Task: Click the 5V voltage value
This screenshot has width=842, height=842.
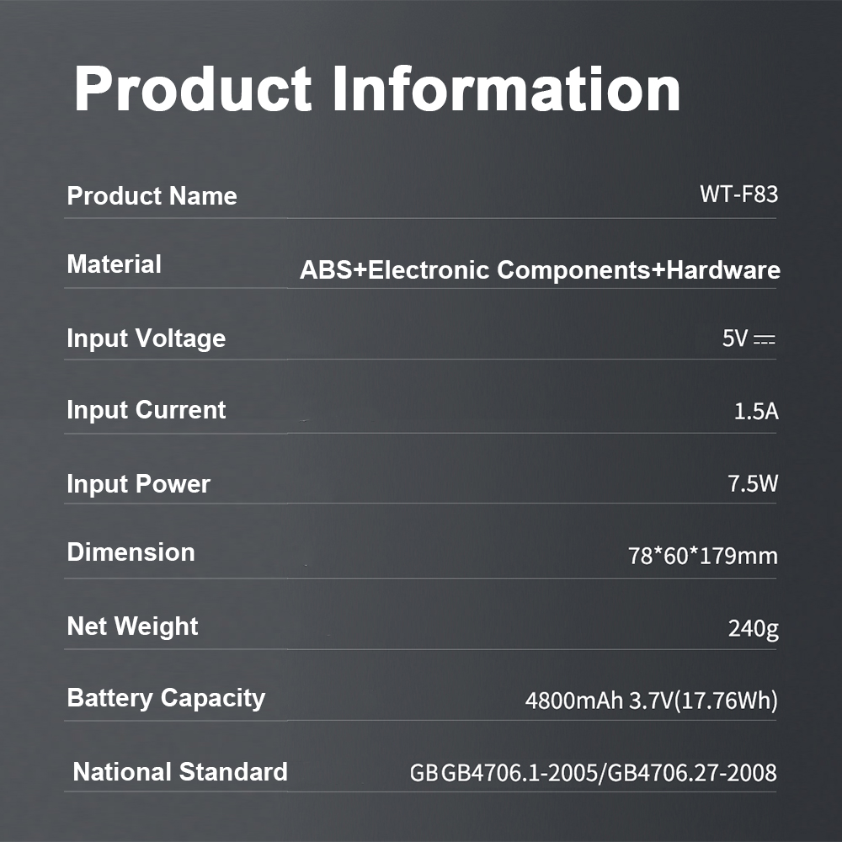Action: coord(734,339)
